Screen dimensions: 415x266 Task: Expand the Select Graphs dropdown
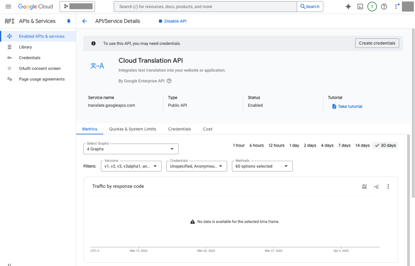(131, 149)
